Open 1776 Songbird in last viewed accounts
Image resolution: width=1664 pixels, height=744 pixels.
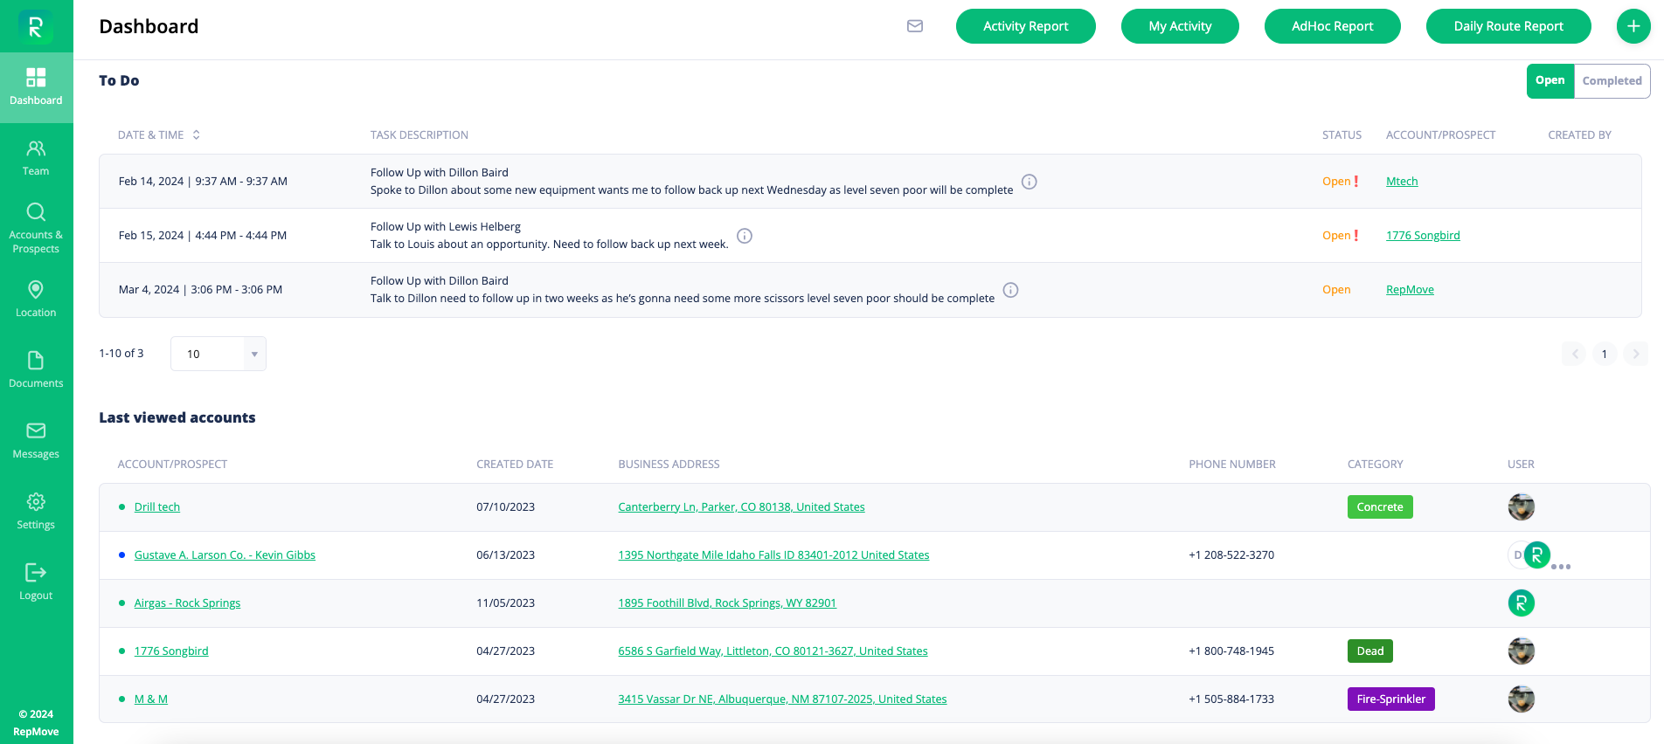[x=171, y=651]
